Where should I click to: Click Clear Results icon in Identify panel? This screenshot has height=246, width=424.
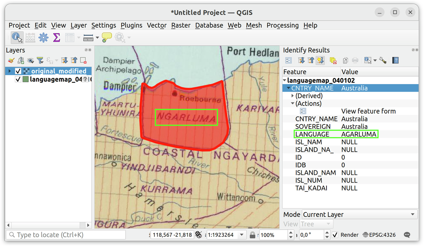click(333, 60)
